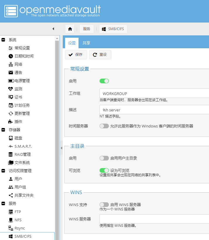Collapse the 存储器 tree group
This screenshot has height=240, width=209.
(x=3, y=130)
